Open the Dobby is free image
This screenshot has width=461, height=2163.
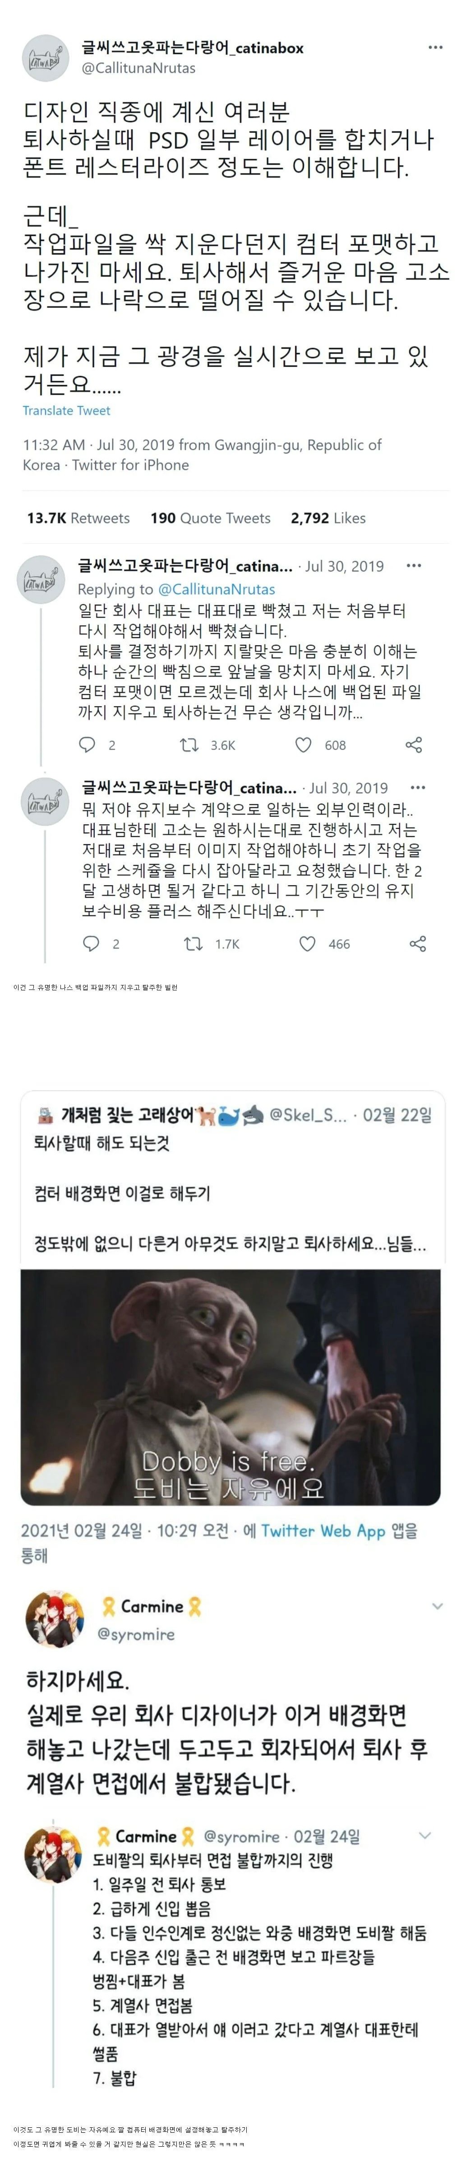(x=230, y=1387)
